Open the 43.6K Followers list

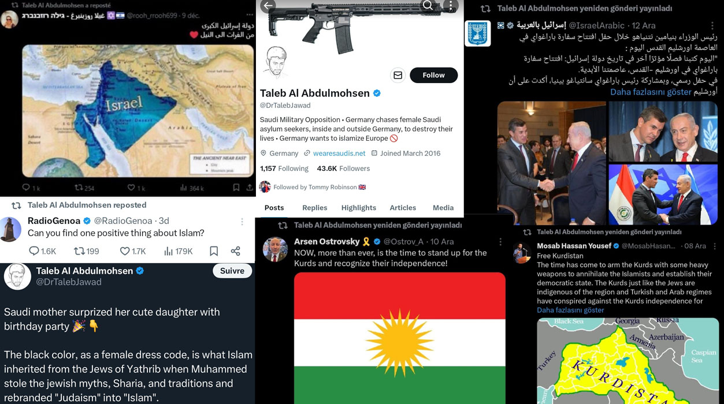click(343, 169)
